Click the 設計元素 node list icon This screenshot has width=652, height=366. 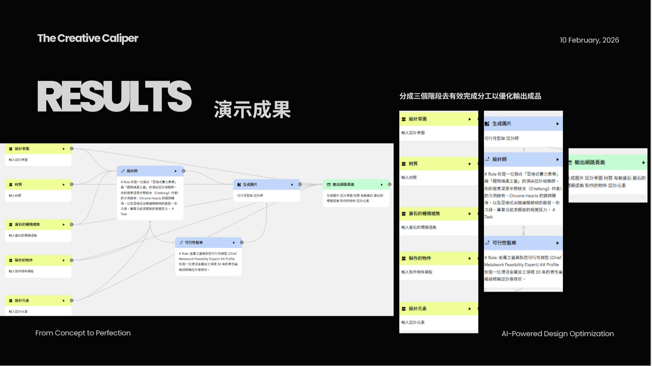11,301
